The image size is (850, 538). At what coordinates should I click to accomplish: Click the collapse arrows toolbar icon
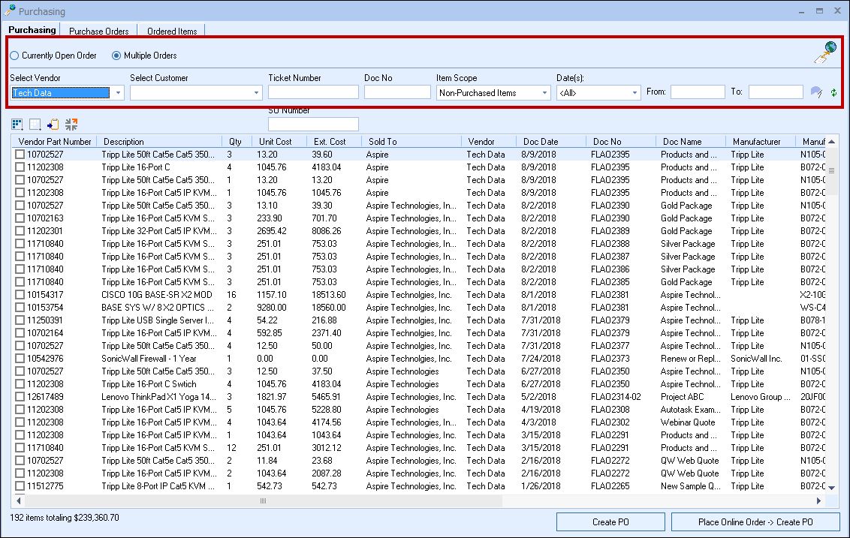coord(71,124)
